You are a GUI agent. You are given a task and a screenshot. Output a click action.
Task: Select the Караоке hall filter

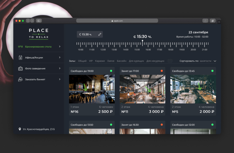click(x=100, y=61)
